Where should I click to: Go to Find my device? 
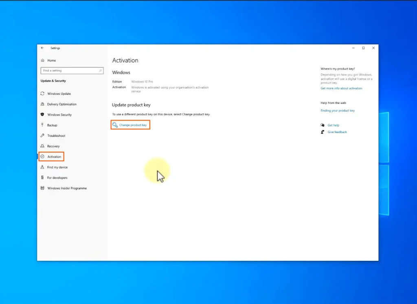[x=57, y=167]
